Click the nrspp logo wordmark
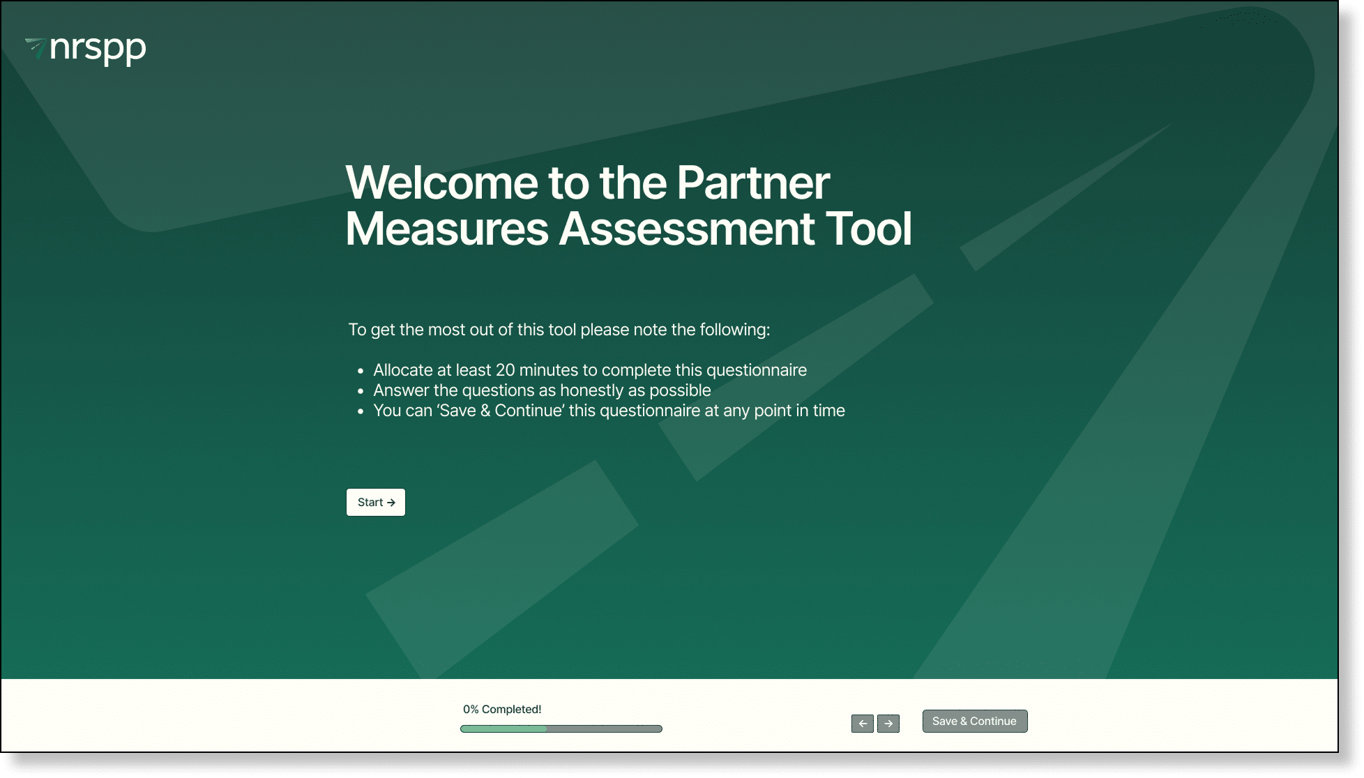1364x778 pixels. (98, 49)
